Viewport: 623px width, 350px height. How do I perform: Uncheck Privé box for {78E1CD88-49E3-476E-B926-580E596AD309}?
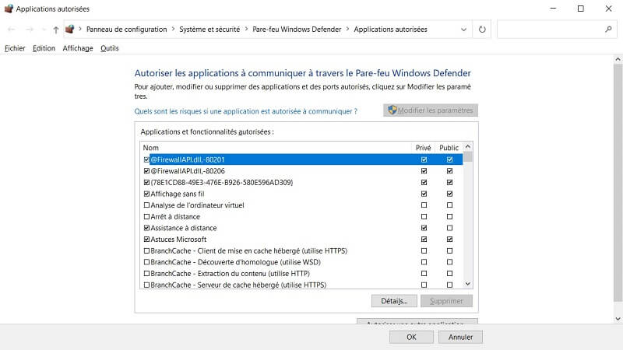[424, 182]
